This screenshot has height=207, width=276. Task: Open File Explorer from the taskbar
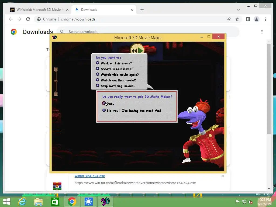coord(38,202)
